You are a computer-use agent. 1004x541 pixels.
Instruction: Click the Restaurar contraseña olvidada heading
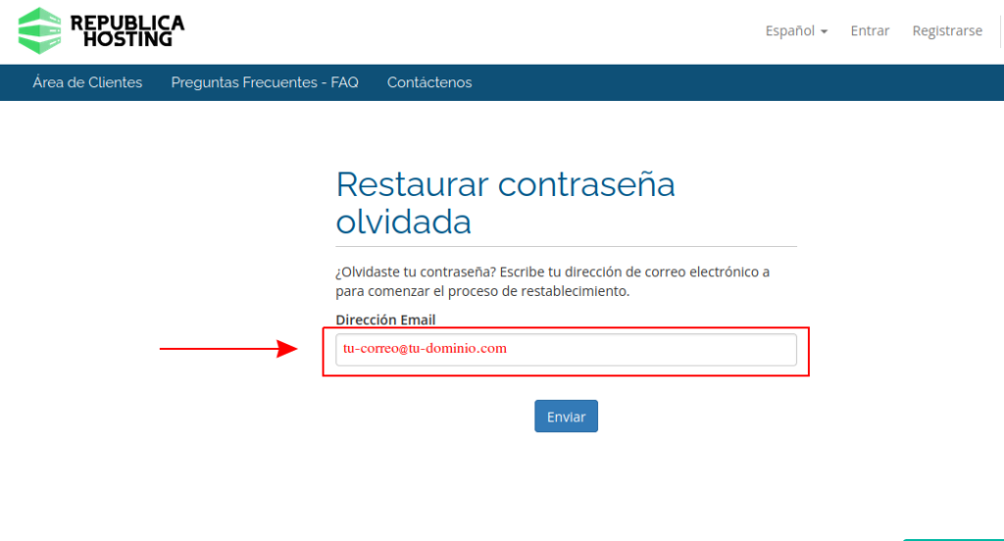pos(505,202)
